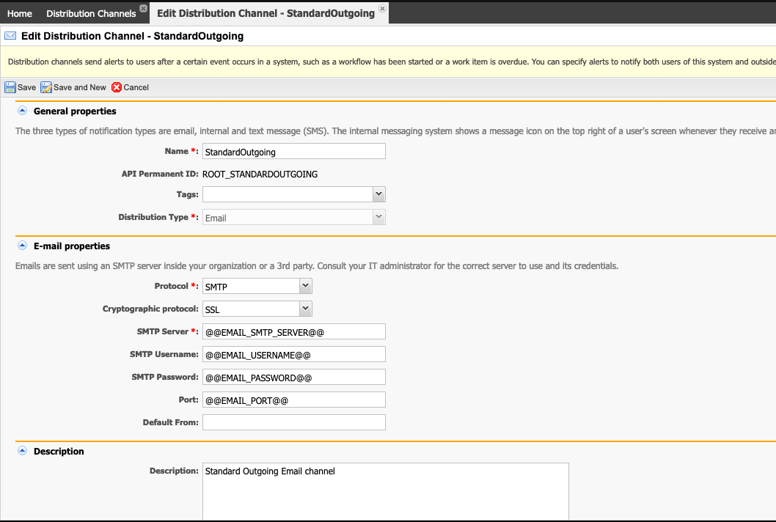Click the Cryptographic protocol label
Viewport: 776px width, 522px height.
point(150,309)
